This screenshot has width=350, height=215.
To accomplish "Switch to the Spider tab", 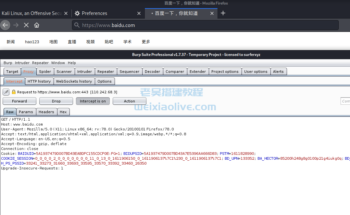I will click(45, 72).
